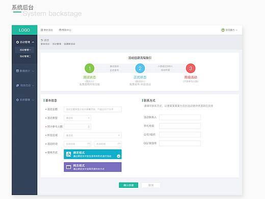Click the 数据统计 sidebar icon
The height and width of the screenshot is (199, 265).
click(17, 71)
